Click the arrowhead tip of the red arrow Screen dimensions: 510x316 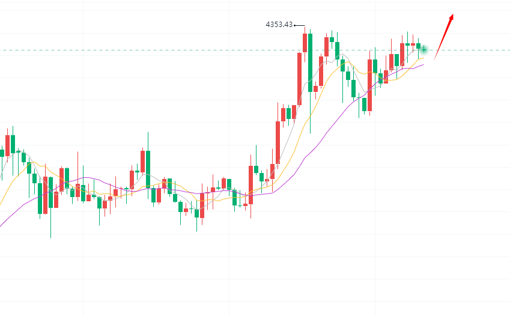click(x=452, y=15)
